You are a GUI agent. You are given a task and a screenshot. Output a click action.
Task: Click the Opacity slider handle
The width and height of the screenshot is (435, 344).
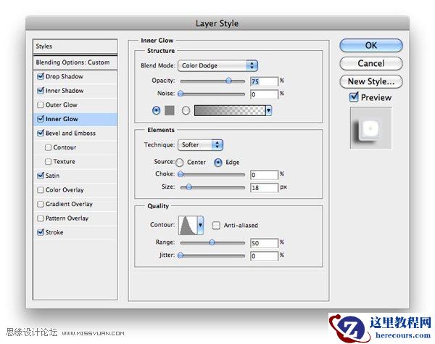click(x=228, y=81)
